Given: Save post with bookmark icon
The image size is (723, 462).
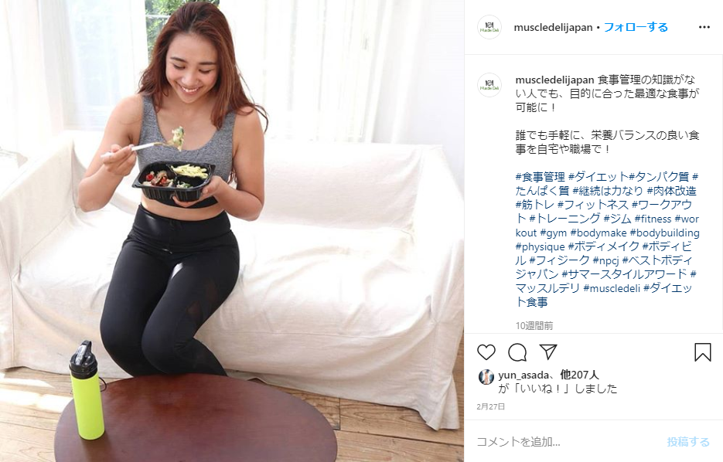Looking at the screenshot, I should click(x=703, y=352).
